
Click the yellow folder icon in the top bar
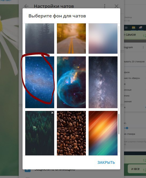pyautogui.click(x=134, y=28)
